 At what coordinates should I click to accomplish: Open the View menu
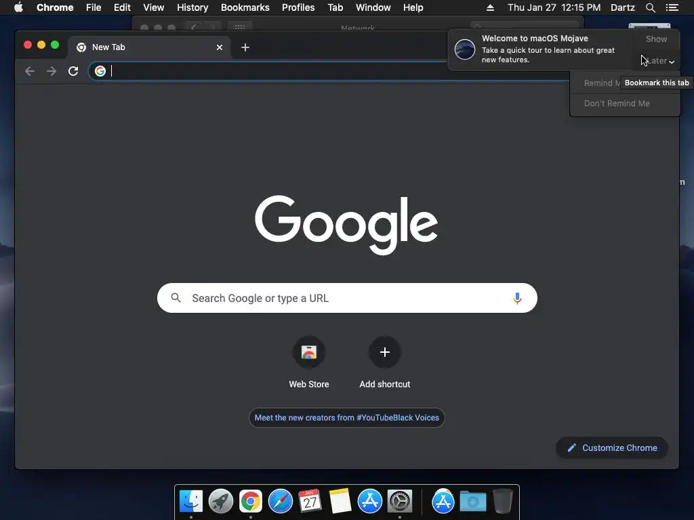153,7
